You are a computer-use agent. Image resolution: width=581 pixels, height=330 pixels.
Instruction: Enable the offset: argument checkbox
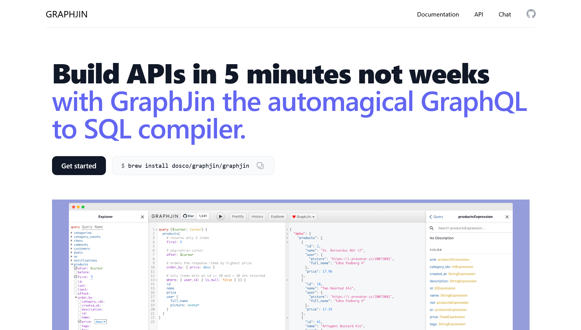76,293
